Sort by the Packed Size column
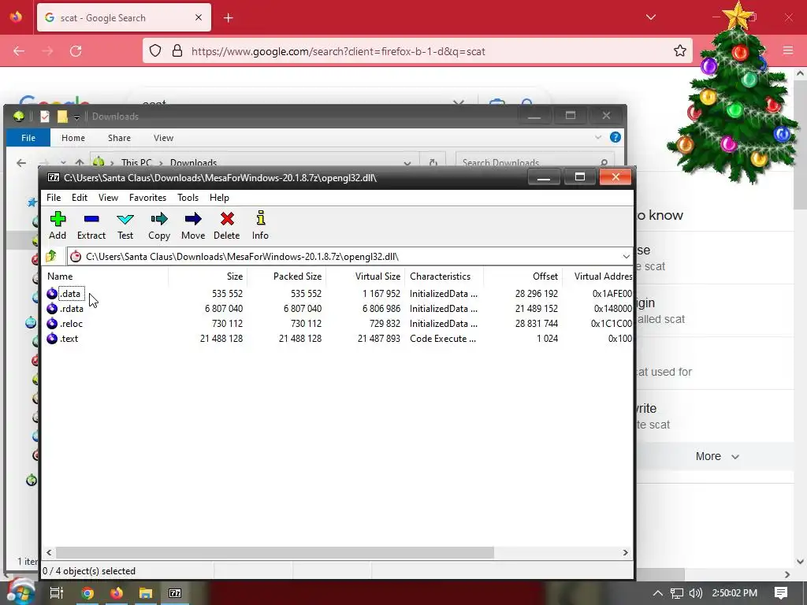 [x=287, y=277]
